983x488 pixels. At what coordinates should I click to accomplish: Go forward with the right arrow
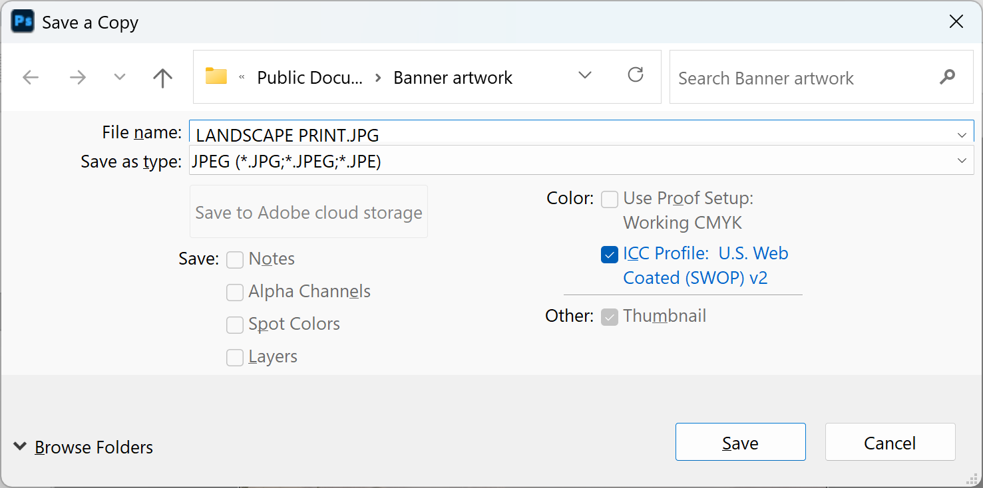pos(78,78)
